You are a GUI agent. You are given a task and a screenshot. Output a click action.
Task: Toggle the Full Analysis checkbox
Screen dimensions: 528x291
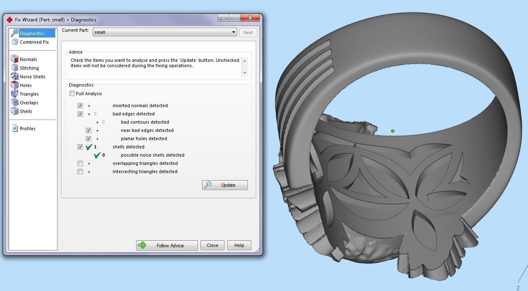tap(72, 94)
